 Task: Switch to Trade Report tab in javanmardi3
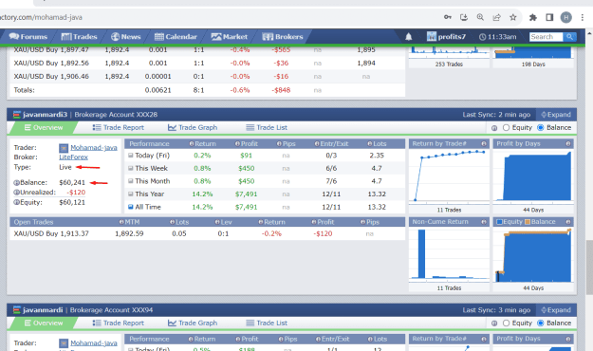click(118, 128)
